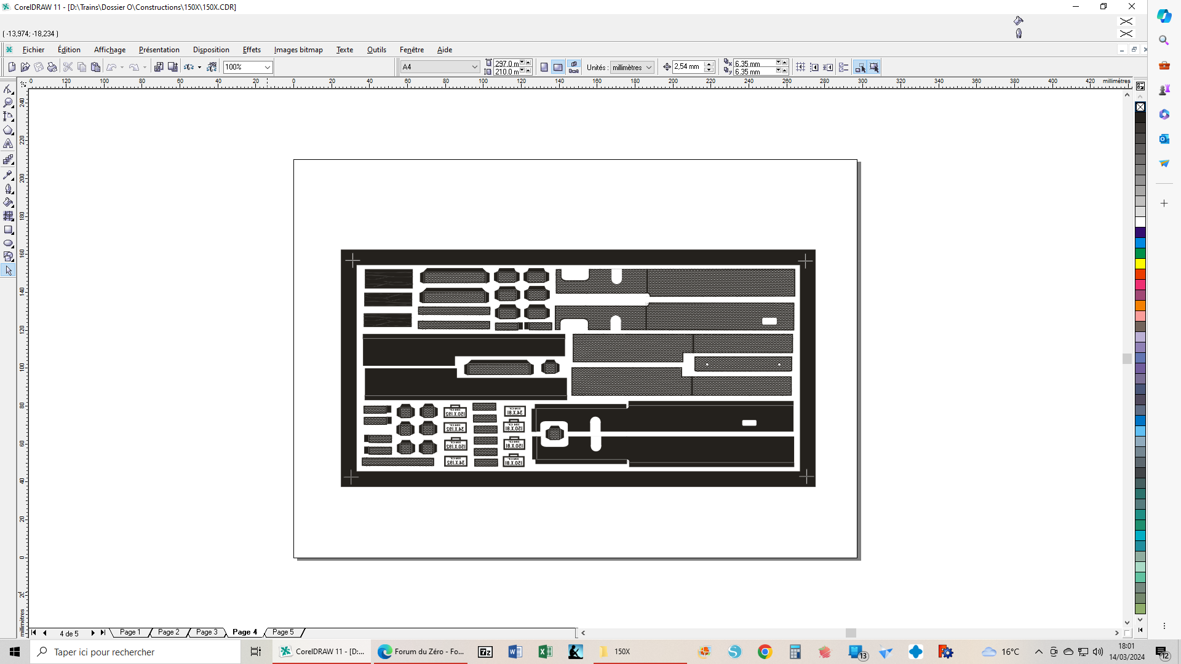Go to last page navigation button
1181x664 pixels.
(103, 633)
